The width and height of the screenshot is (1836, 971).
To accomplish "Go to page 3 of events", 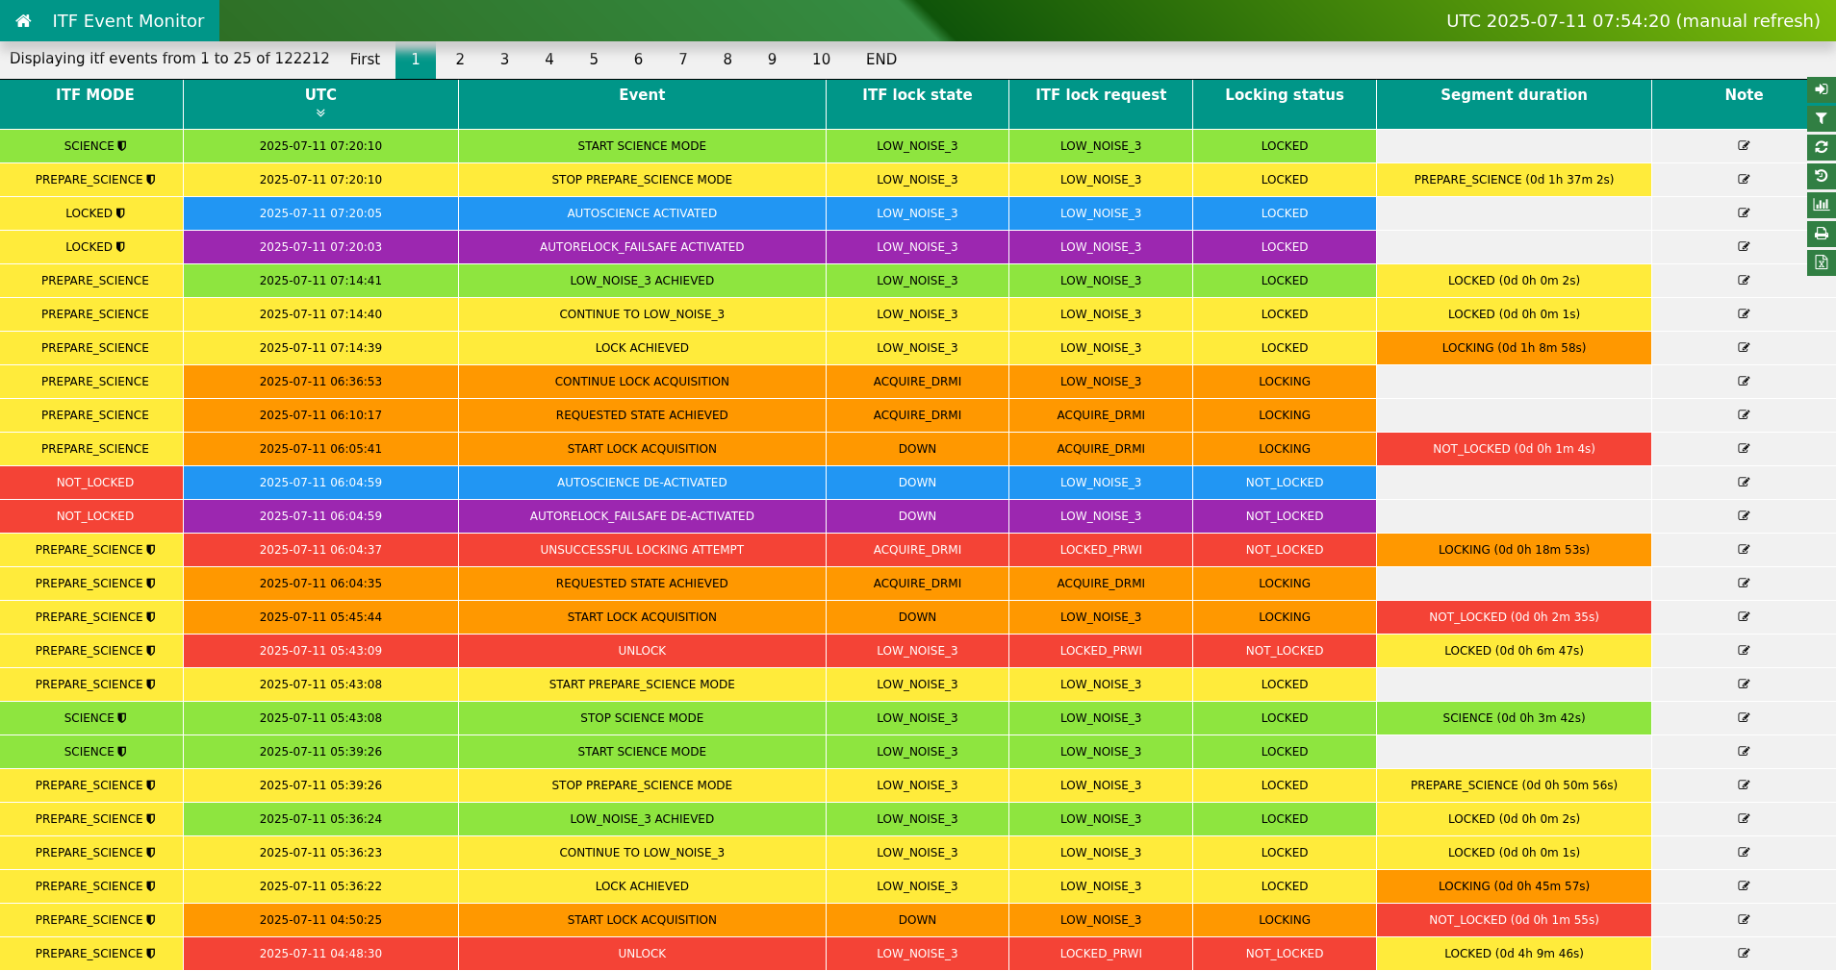I will (x=504, y=60).
